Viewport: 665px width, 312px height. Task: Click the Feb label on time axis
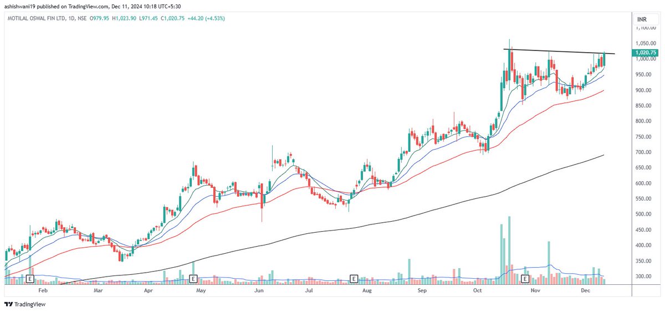tap(42, 289)
